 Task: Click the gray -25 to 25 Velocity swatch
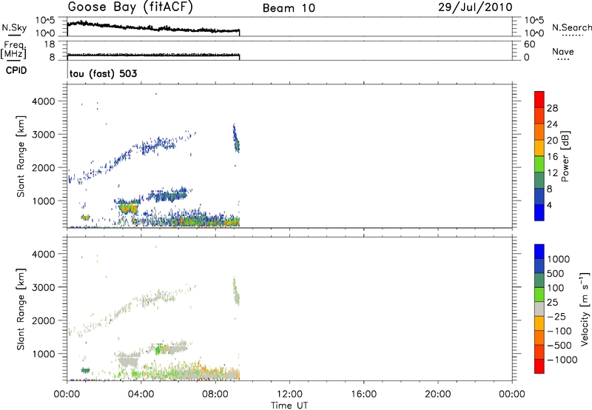[x=539, y=309]
